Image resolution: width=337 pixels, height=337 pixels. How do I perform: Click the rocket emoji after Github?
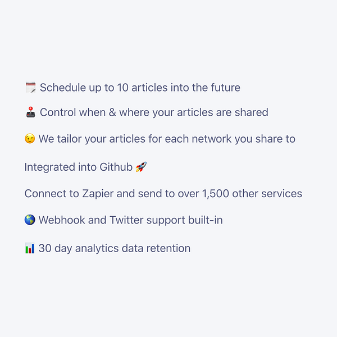141,167
